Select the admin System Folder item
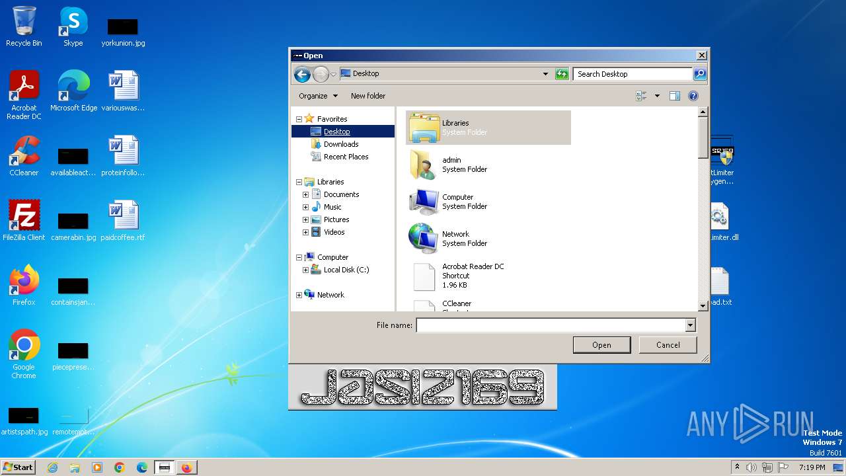 tap(488, 165)
